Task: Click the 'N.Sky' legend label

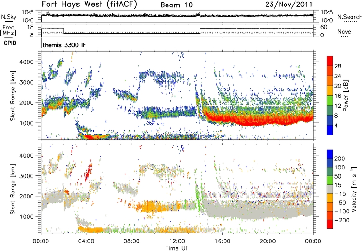Action: [9, 17]
